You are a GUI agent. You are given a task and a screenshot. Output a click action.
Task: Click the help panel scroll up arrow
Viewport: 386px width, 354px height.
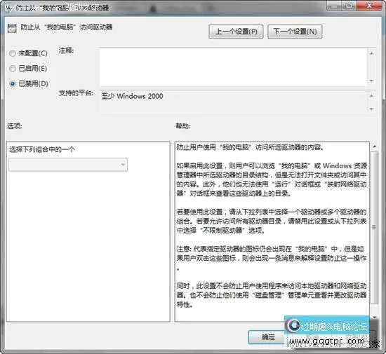[375, 147]
